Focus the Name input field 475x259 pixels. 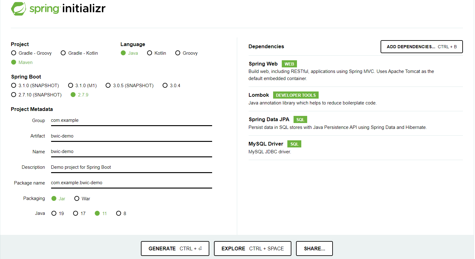[x=131, y=152]
